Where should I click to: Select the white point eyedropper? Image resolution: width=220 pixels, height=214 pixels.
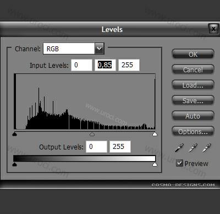(207, 148)
